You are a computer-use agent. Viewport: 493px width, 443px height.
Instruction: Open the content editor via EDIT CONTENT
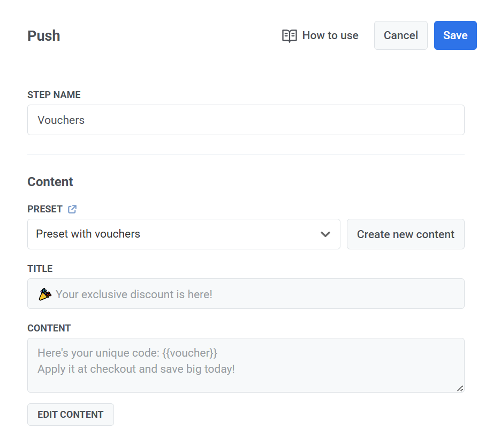(x=70, y=414)
